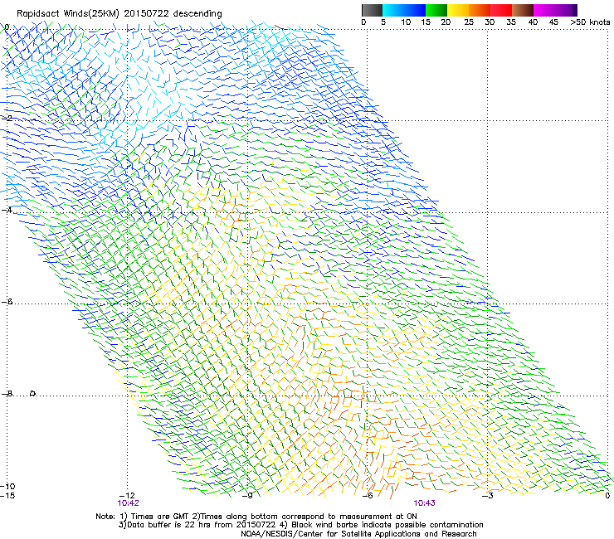Select the yellow 20-25 knots color bar segment
Image resolution: width=614 pixels, height=539 pixels.
coord(458,10)
